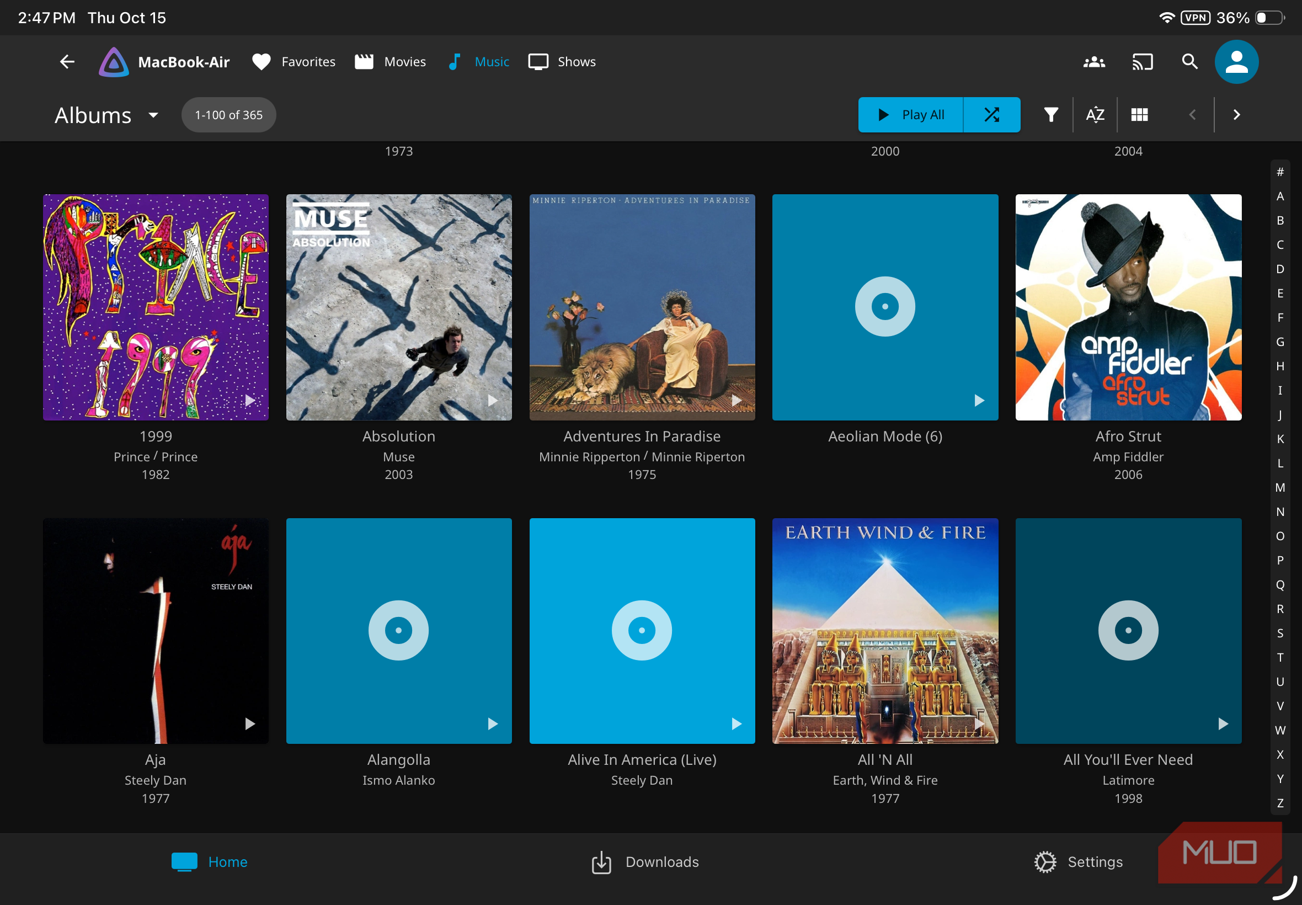This screenshot has width=1302, height=905.
Task: Jump to letter M in alphabet index
Action: (x=1280, y=488)
